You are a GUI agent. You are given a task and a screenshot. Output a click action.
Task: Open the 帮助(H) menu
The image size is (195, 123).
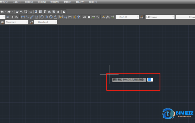[x=93, y=2]
